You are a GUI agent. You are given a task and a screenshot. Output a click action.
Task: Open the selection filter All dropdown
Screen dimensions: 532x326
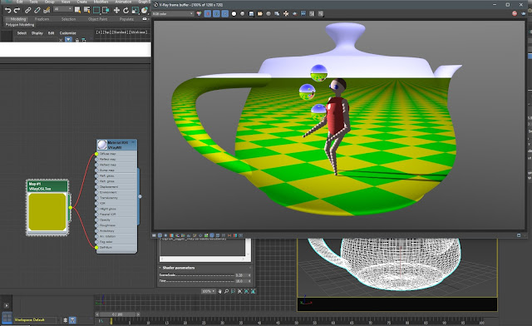(63, 9)
